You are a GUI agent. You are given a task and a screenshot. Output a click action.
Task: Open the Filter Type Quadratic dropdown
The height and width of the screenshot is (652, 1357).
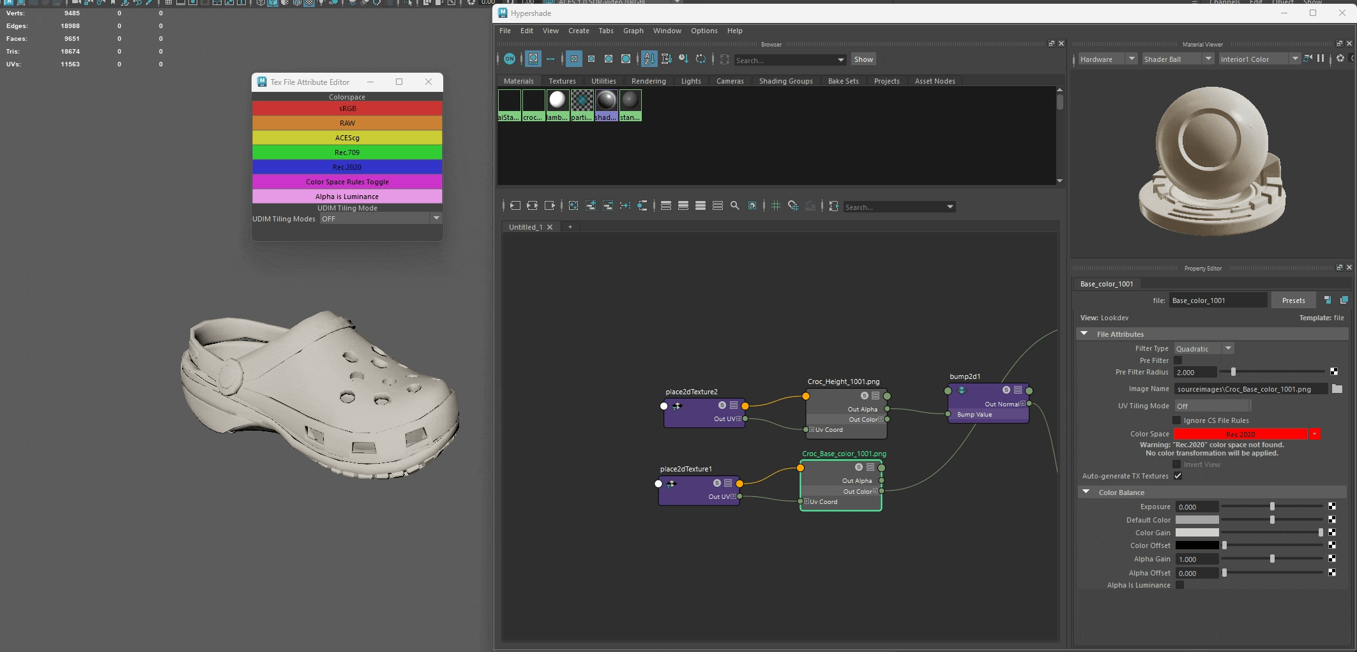click(x=1204, y=348)
